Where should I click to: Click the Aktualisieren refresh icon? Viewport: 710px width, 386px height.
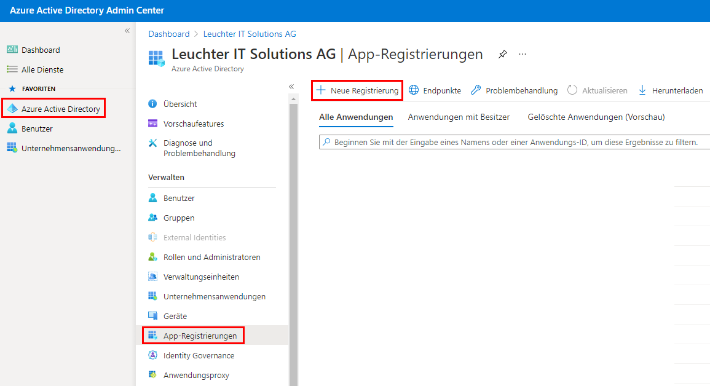[x=572, y=90]
